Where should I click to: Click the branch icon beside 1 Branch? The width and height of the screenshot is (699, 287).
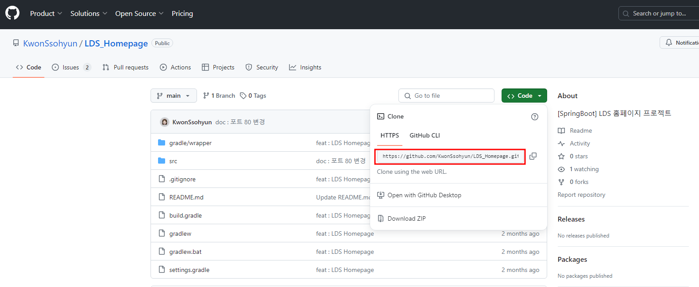(206, 96)
